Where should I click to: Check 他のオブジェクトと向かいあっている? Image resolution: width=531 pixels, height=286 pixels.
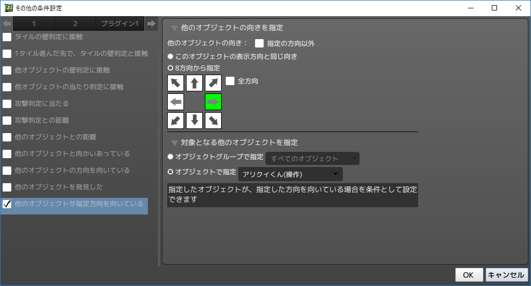tap(7, 154)
